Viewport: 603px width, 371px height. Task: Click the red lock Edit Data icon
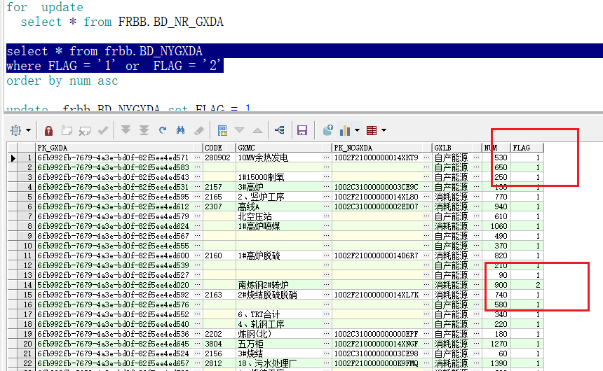(48, 131)
